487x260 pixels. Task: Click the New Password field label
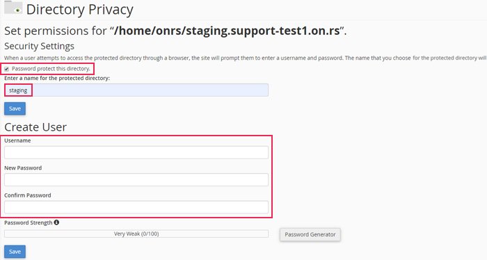point(23,168)
